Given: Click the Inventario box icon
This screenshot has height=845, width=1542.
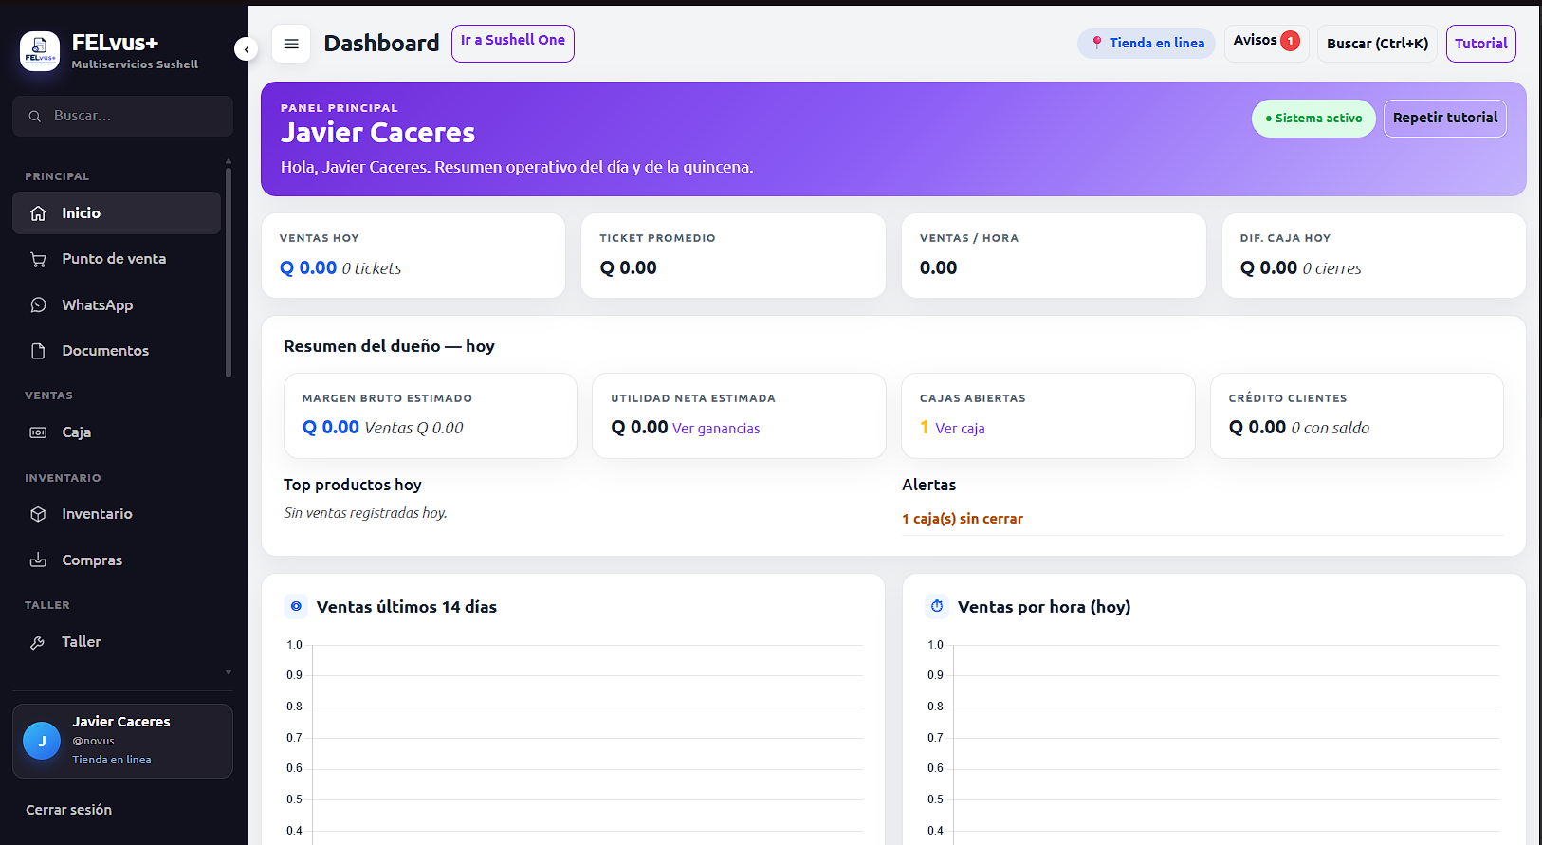Looking at the screenshot, I should click(x=38, y=514).
